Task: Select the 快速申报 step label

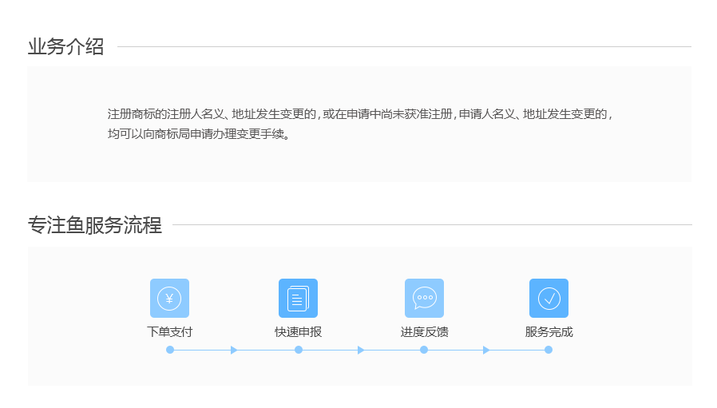Action: (x=298, y=332)
